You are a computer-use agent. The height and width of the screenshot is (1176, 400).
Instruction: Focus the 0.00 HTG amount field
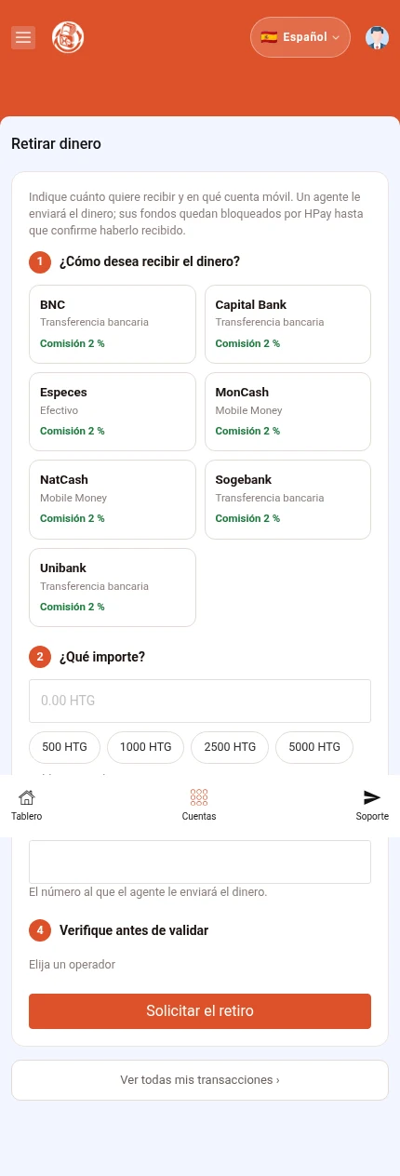coord(200,701)
